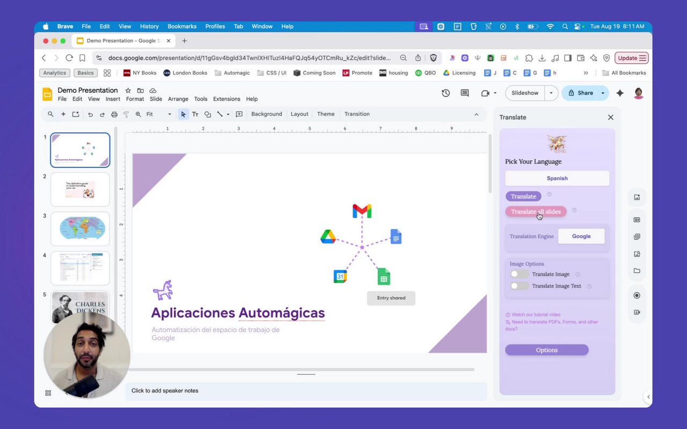Expand the Slideshow dropdown arrow
687x429 pixels.
click(551, 93)
